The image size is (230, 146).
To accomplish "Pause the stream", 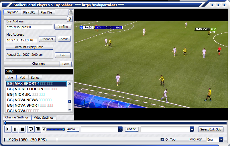I will [x=15, y=129].
